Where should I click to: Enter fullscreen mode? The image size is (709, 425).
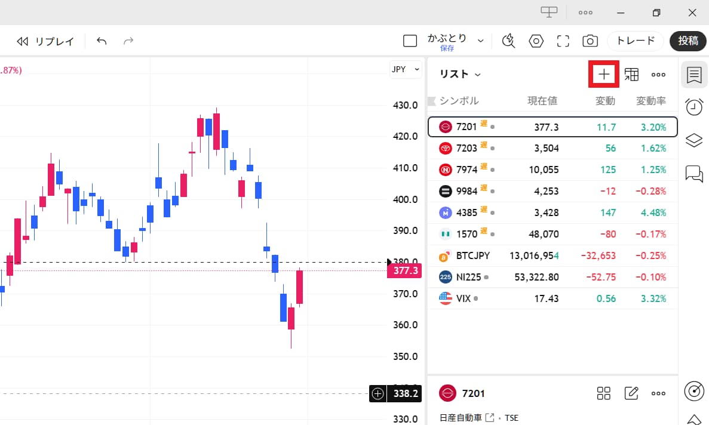tap(563, 41)
